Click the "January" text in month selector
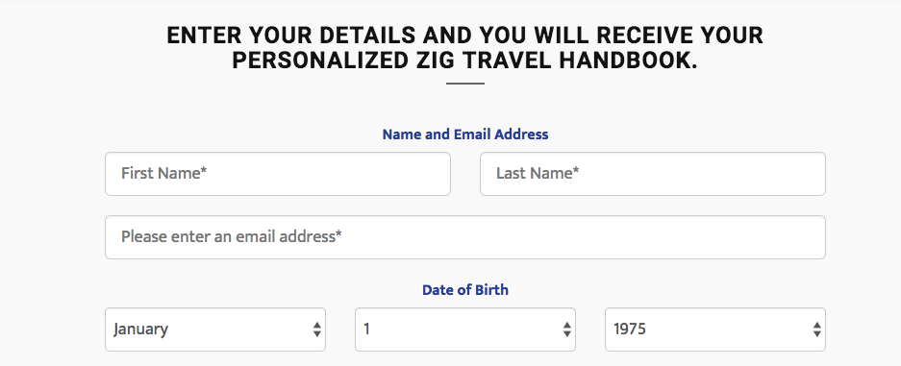901x366 pixels. [140, 329]
